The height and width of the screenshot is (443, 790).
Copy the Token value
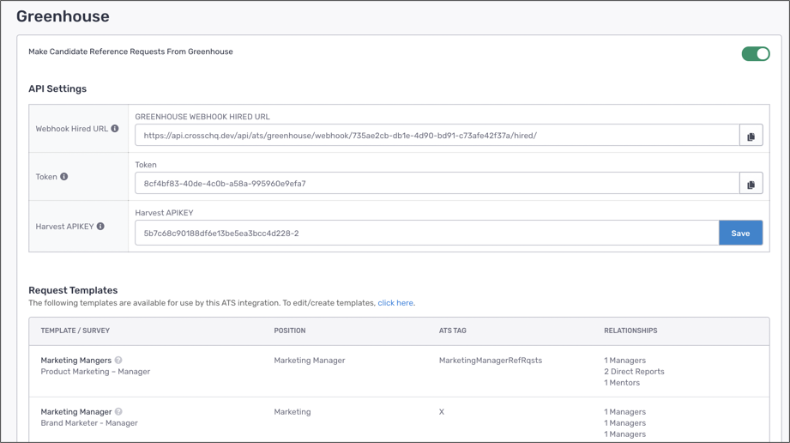point(751,184)
